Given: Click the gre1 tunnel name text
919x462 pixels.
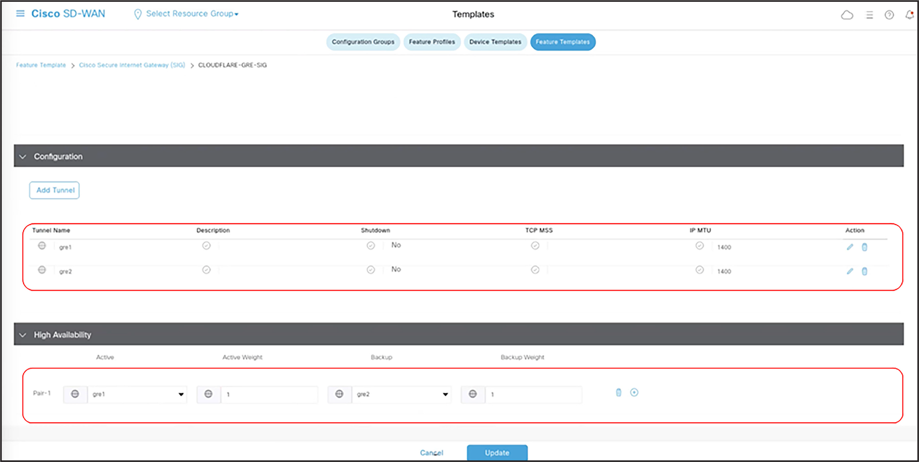Looking at the screenshot, I should point(65,247).
